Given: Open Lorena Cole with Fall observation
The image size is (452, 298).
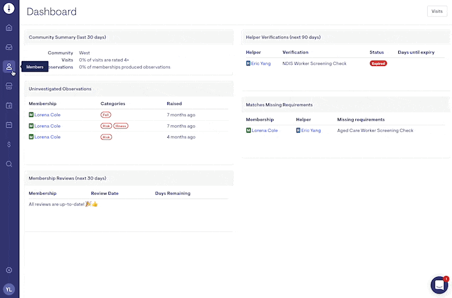Looking at the screenshot, I should pos(47,115).
